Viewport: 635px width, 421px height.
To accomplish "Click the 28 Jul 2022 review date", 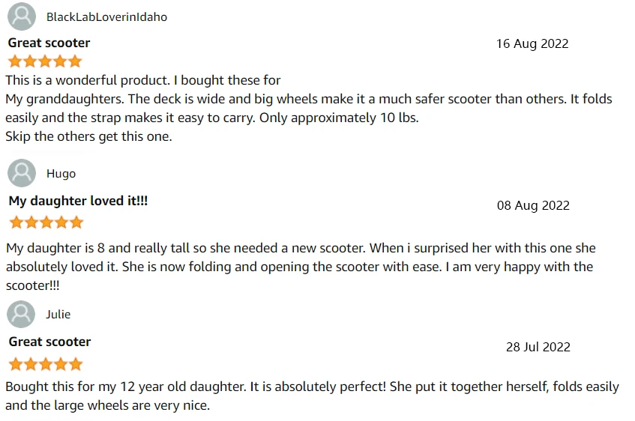I will pos(538,347).
